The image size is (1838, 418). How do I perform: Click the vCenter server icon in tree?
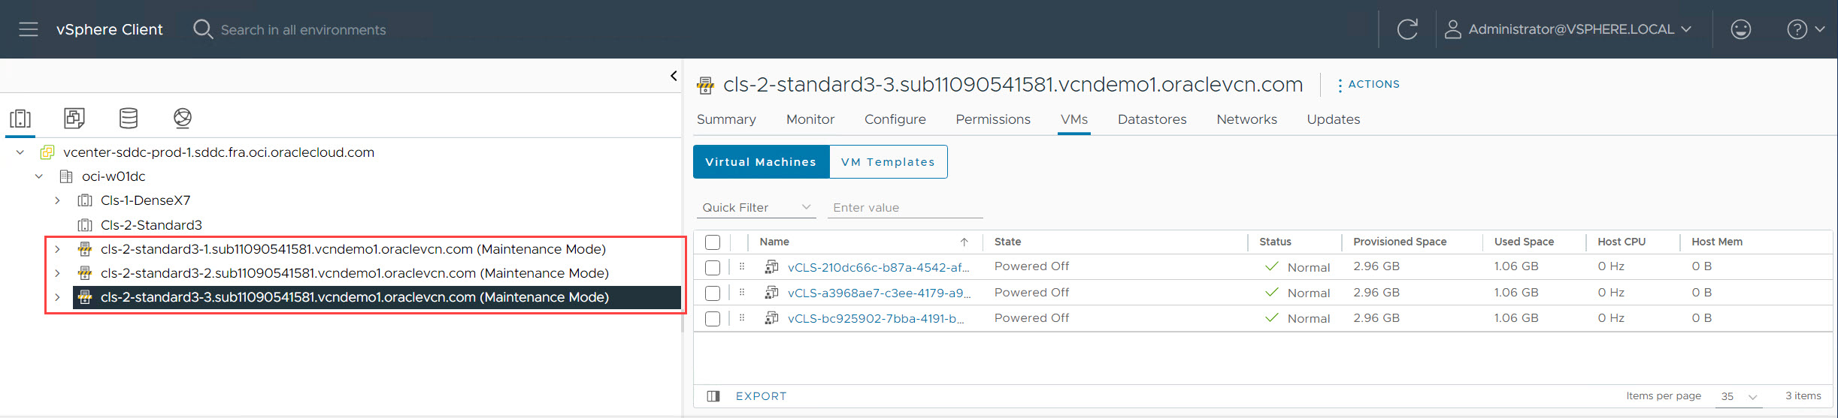(x=47, y=152)
